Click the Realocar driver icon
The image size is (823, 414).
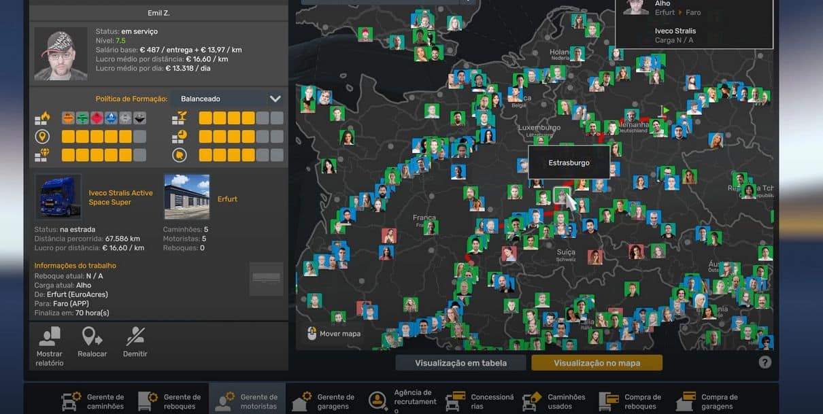92,337
